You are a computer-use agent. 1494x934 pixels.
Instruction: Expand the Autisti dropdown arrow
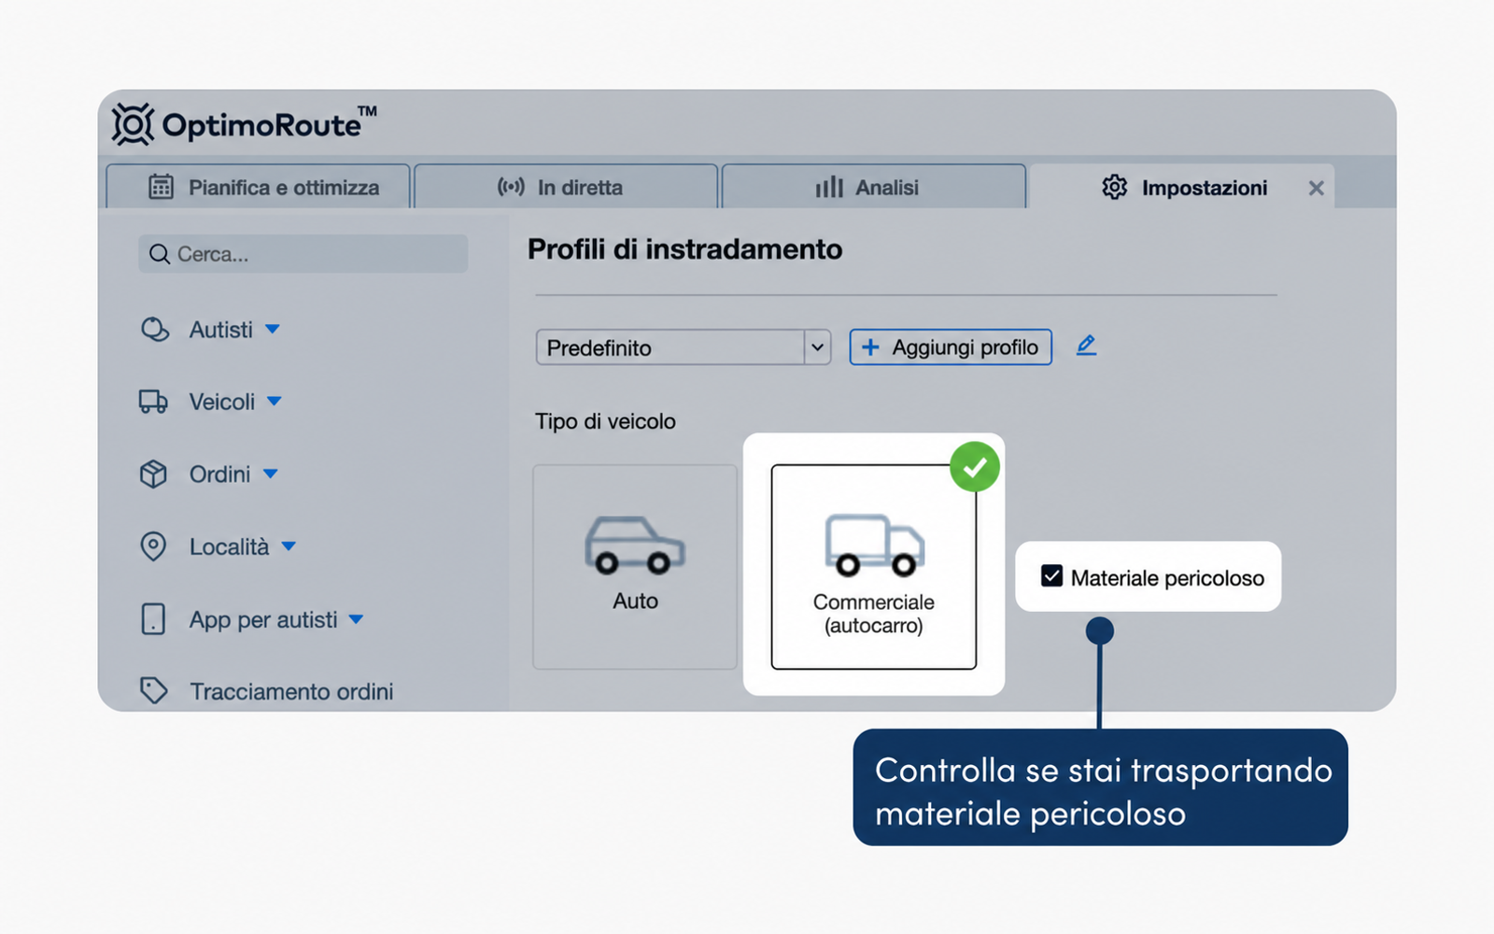pos(273,330)
